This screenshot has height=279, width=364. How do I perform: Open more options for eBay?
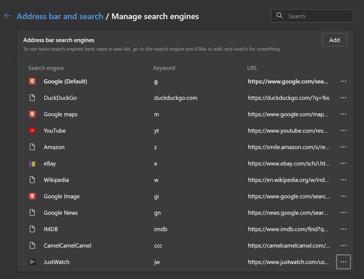point(343,164)
